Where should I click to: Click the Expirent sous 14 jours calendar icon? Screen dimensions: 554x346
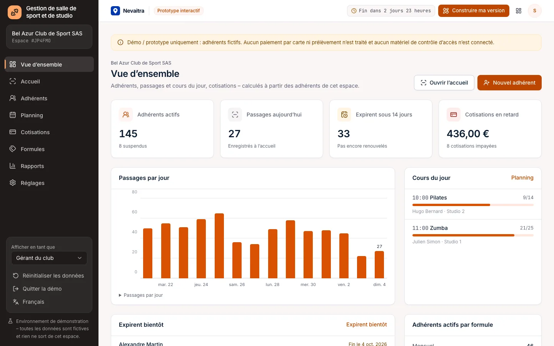click(344, 115)
